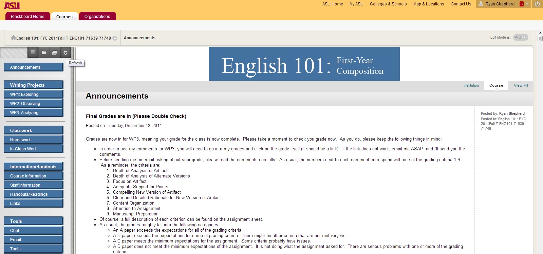Viewport: 543px width, 254px height.
Task: Select View All announcements tab
Action: click(x=521, y=85)
